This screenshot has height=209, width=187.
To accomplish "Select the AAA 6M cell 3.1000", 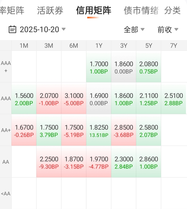I will point(74,99).
